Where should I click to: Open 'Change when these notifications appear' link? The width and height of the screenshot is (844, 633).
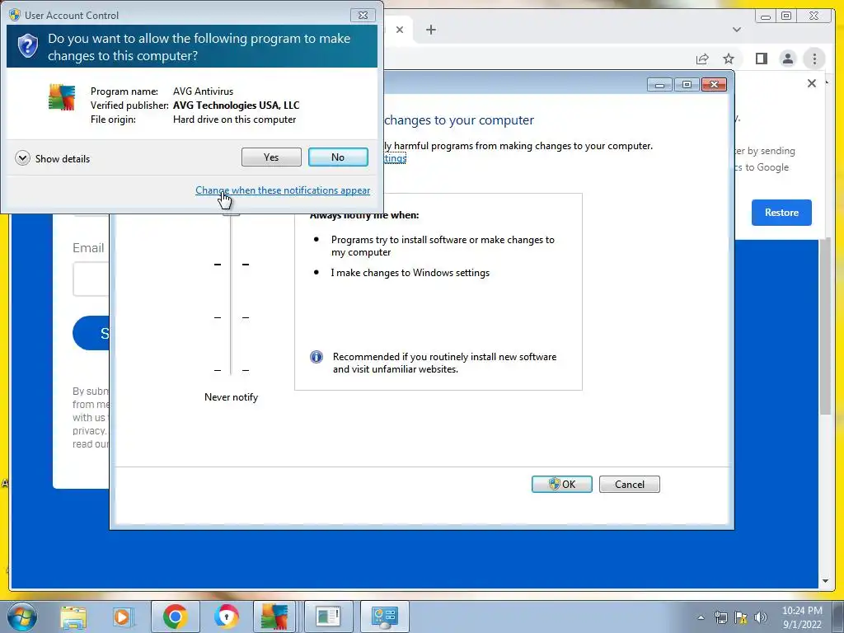pos(283,190)
